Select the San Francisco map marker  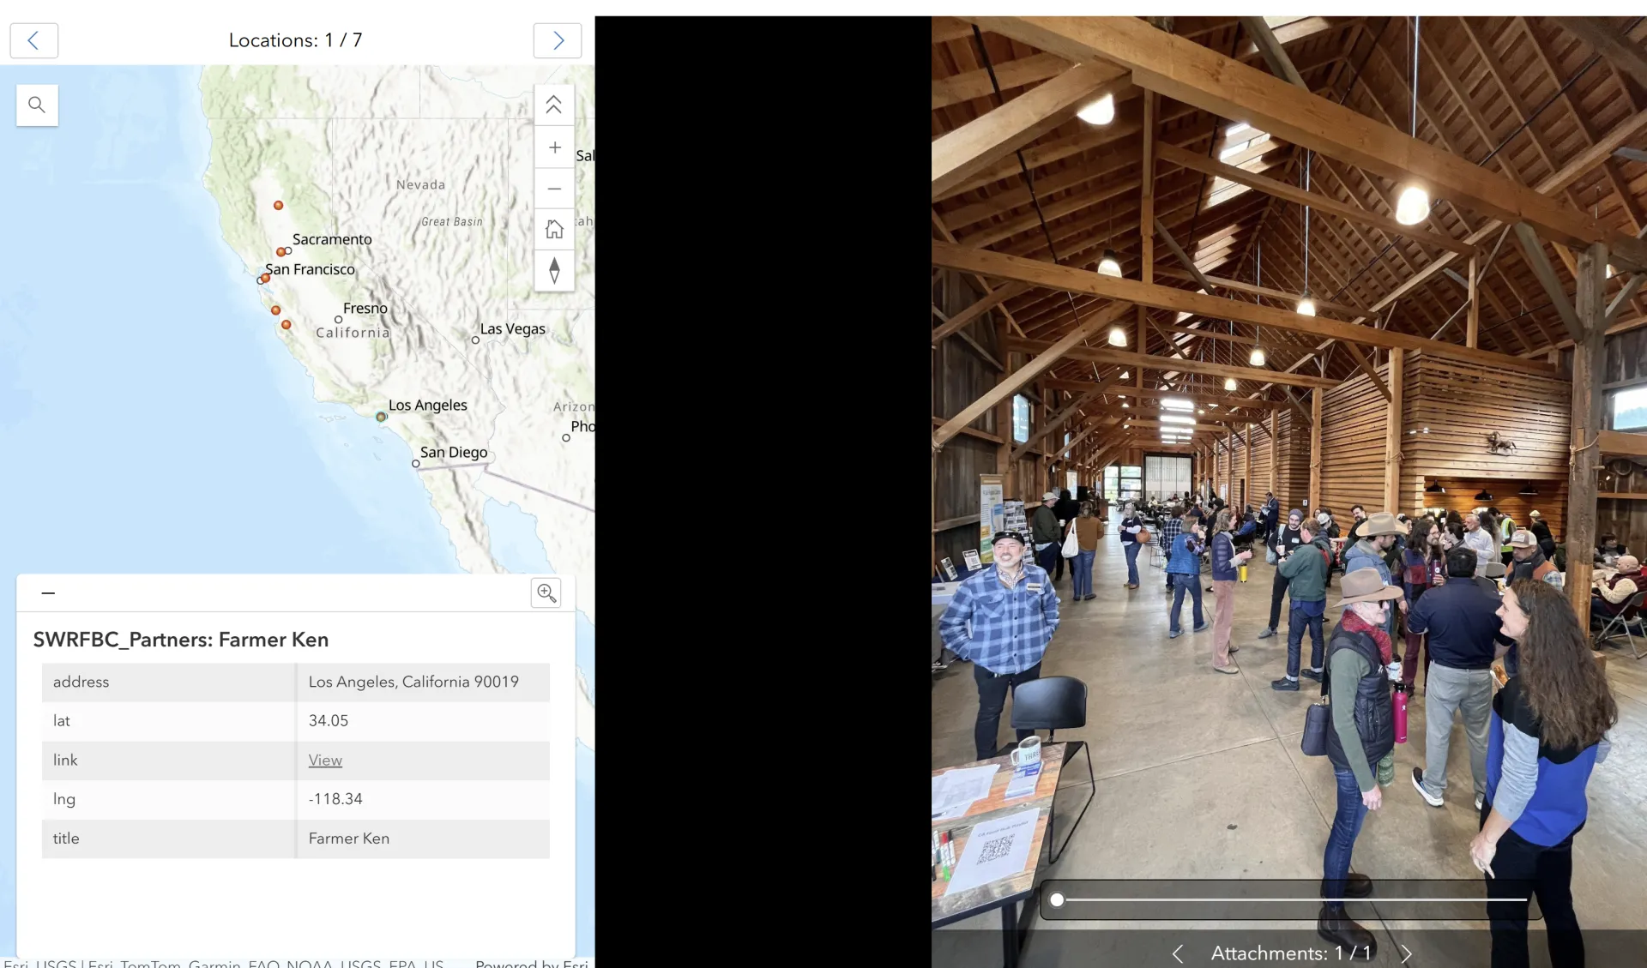tap(265, 278)
